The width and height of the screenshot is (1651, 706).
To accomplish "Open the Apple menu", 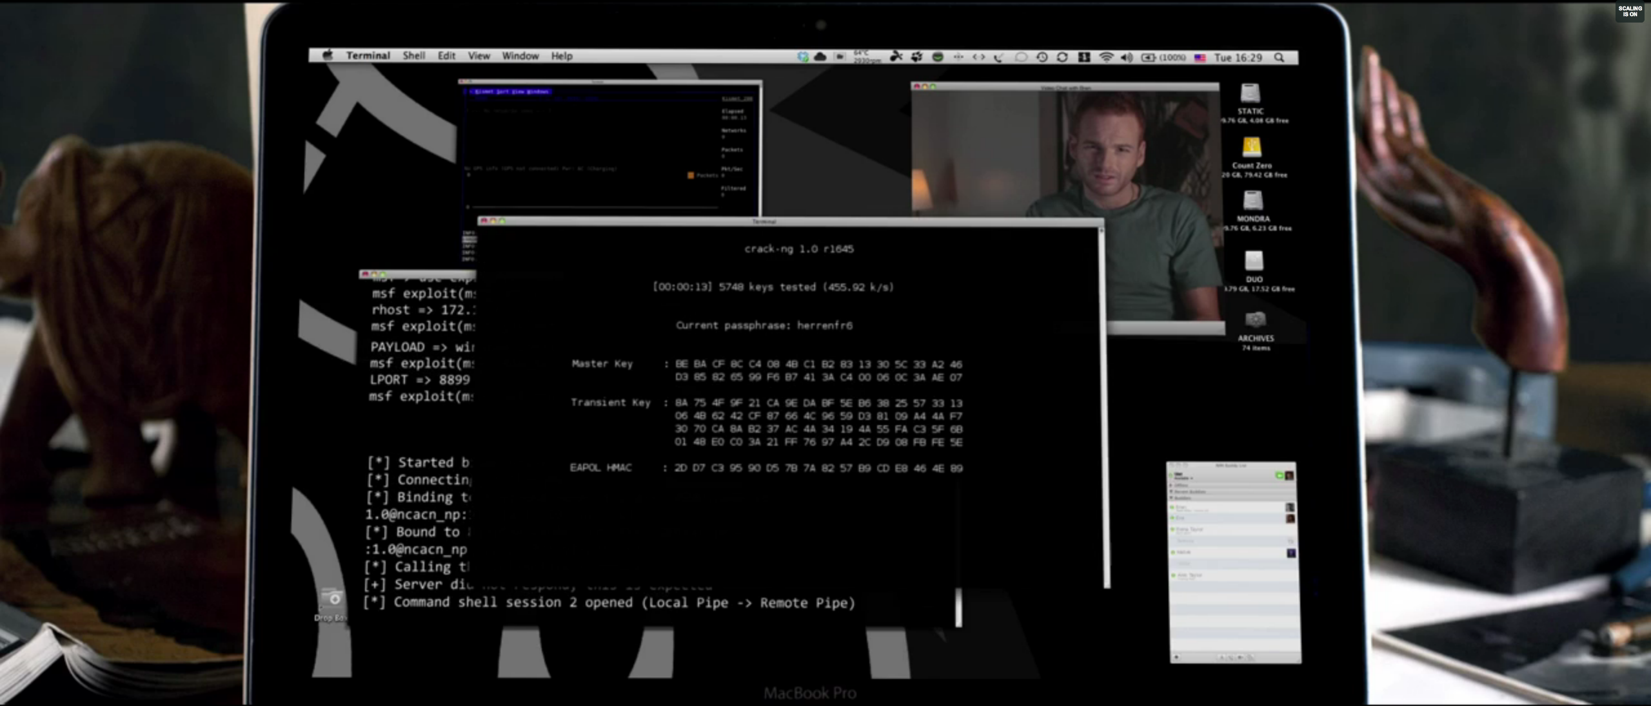I will click(x=328, y=56).
